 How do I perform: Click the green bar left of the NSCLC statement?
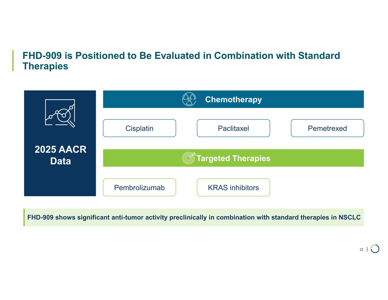click(x=24, y=218)
